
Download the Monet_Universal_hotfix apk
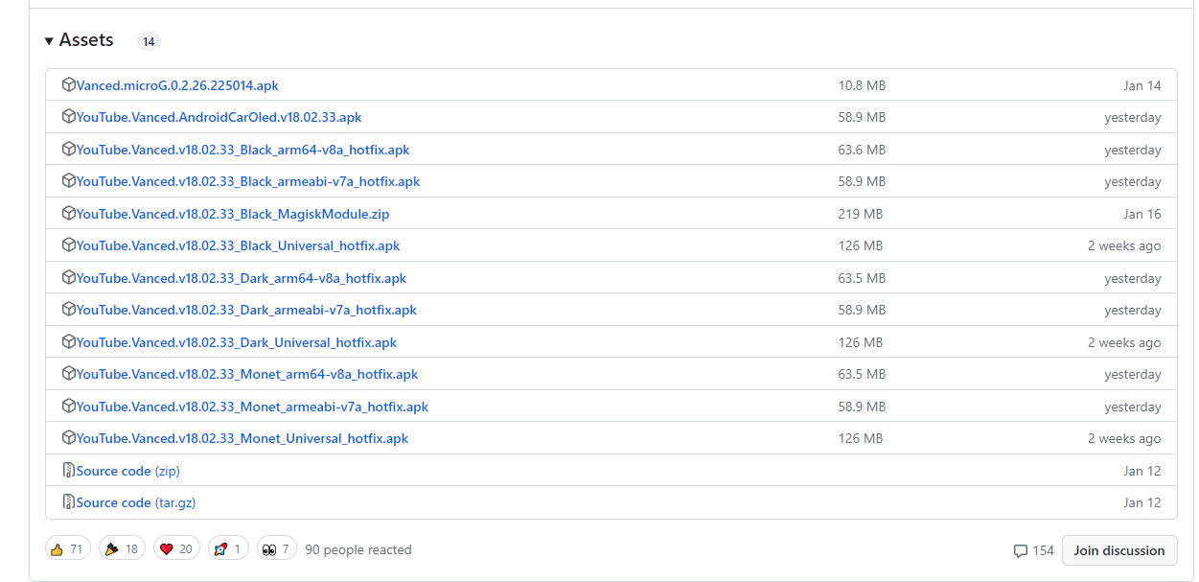[242, 438]
